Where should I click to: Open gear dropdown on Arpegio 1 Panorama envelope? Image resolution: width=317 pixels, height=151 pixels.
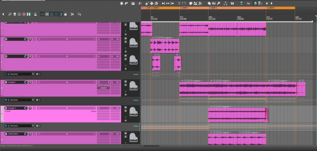38,100
